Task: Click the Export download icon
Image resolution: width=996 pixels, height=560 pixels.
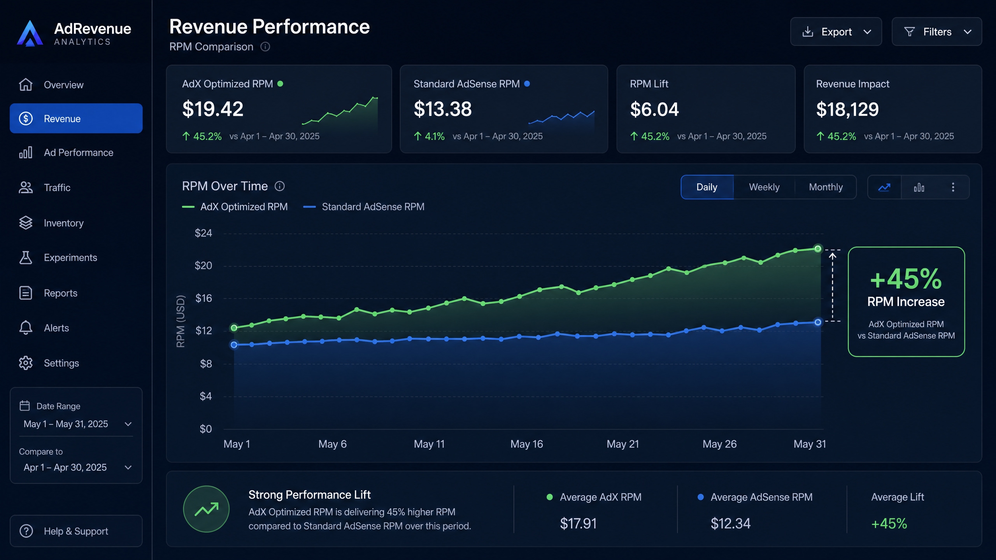Action: point(808,31)
